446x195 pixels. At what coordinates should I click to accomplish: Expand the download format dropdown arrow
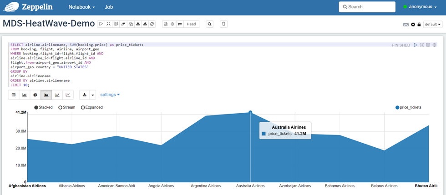click(x=93, y=95)
